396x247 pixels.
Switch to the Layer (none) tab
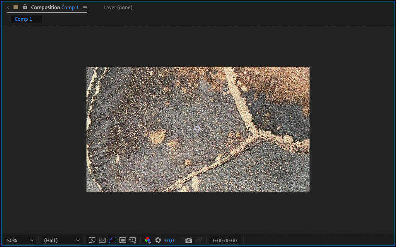[x=118, y=7]
